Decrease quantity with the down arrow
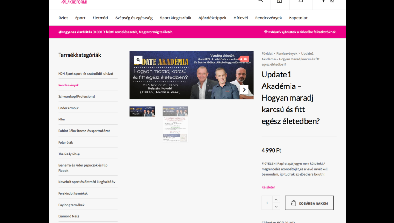 point(276,206)
